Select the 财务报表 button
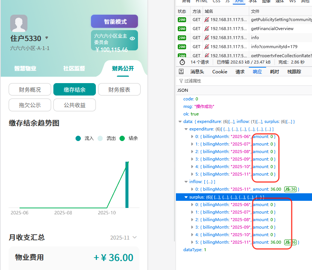This screenshot has width=312, height=270. click(x=119, y=89)
